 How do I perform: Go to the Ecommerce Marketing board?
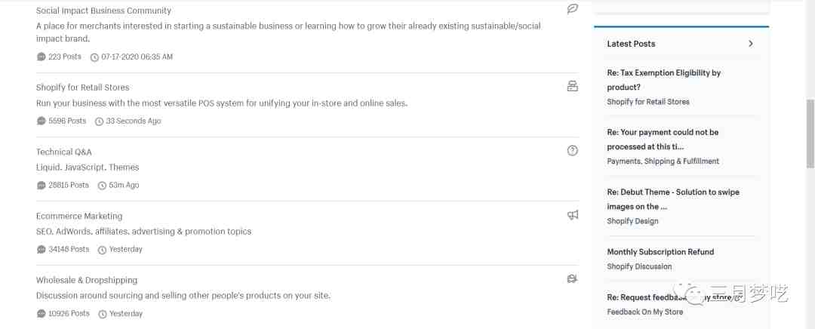pos(79,216)
